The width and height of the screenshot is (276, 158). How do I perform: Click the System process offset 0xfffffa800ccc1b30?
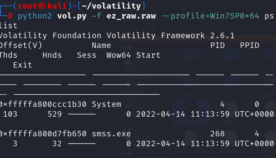pos(43,104)
